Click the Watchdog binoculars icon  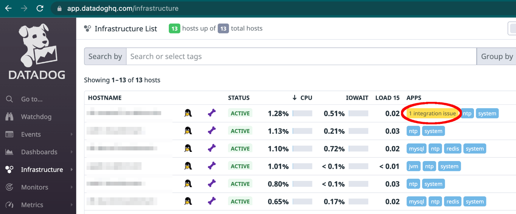[10, 117]
